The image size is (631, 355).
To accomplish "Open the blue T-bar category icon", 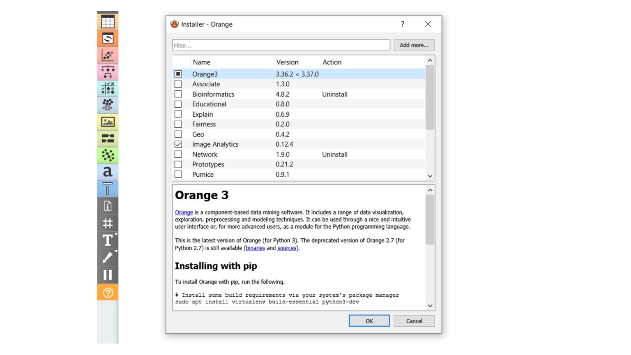I will [108, 189].
